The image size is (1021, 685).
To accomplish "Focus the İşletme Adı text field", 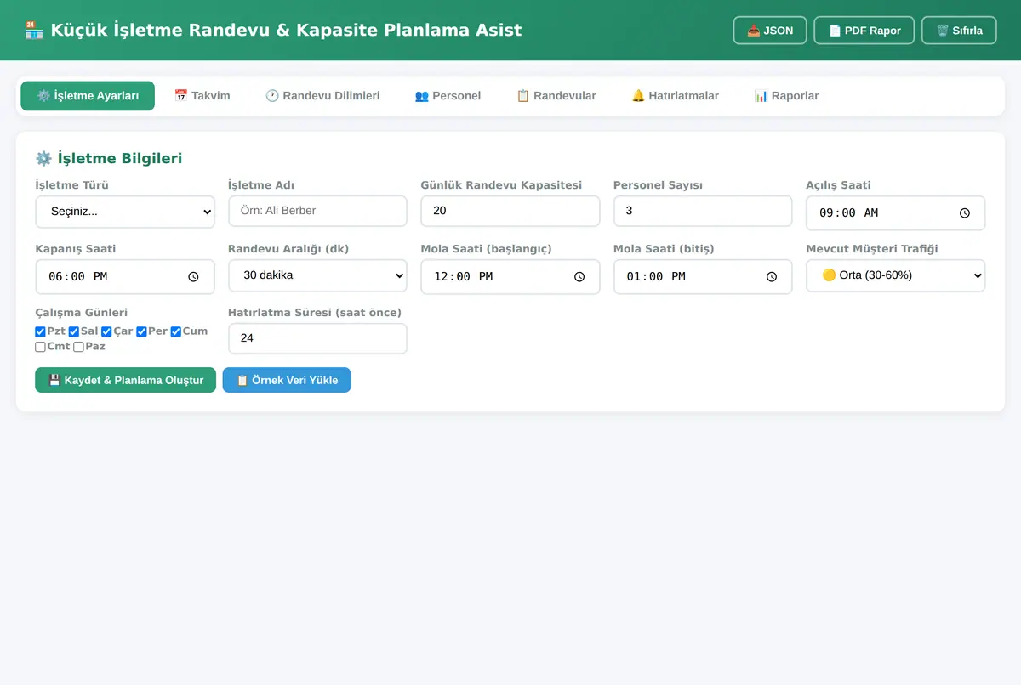I will [317, 211].
